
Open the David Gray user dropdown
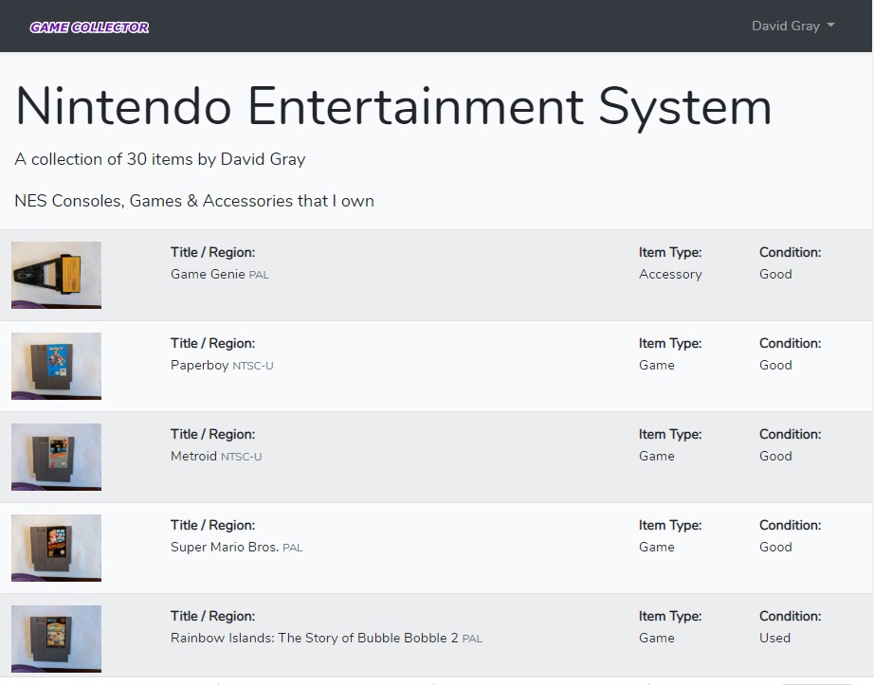tap(793, 26)
